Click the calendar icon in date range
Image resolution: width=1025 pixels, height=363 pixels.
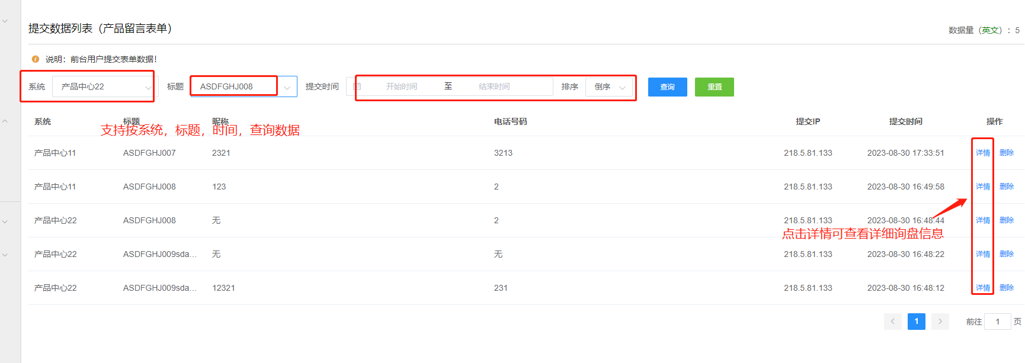357,86
